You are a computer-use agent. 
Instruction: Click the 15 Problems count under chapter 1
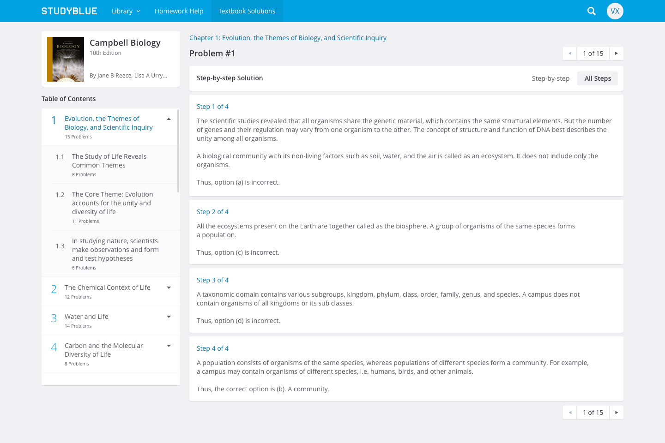coord(78,137)
